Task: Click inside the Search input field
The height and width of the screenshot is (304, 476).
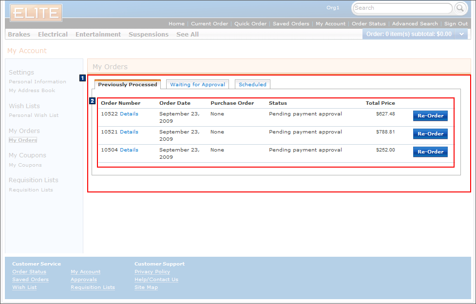Action: click(400, 8)
